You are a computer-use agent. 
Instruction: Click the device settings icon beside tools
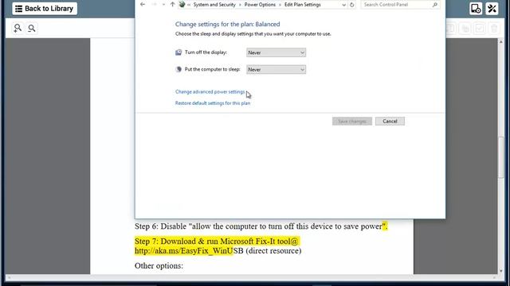click(476, 9)
